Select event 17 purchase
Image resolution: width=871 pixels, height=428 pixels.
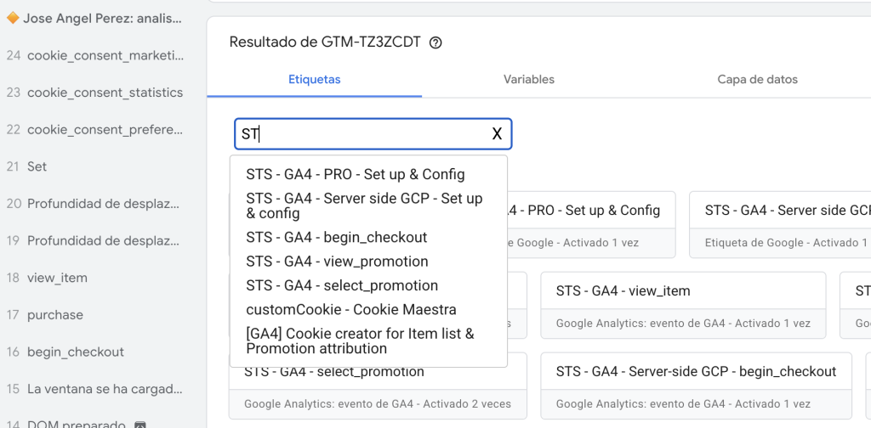(x=44, y=315)
